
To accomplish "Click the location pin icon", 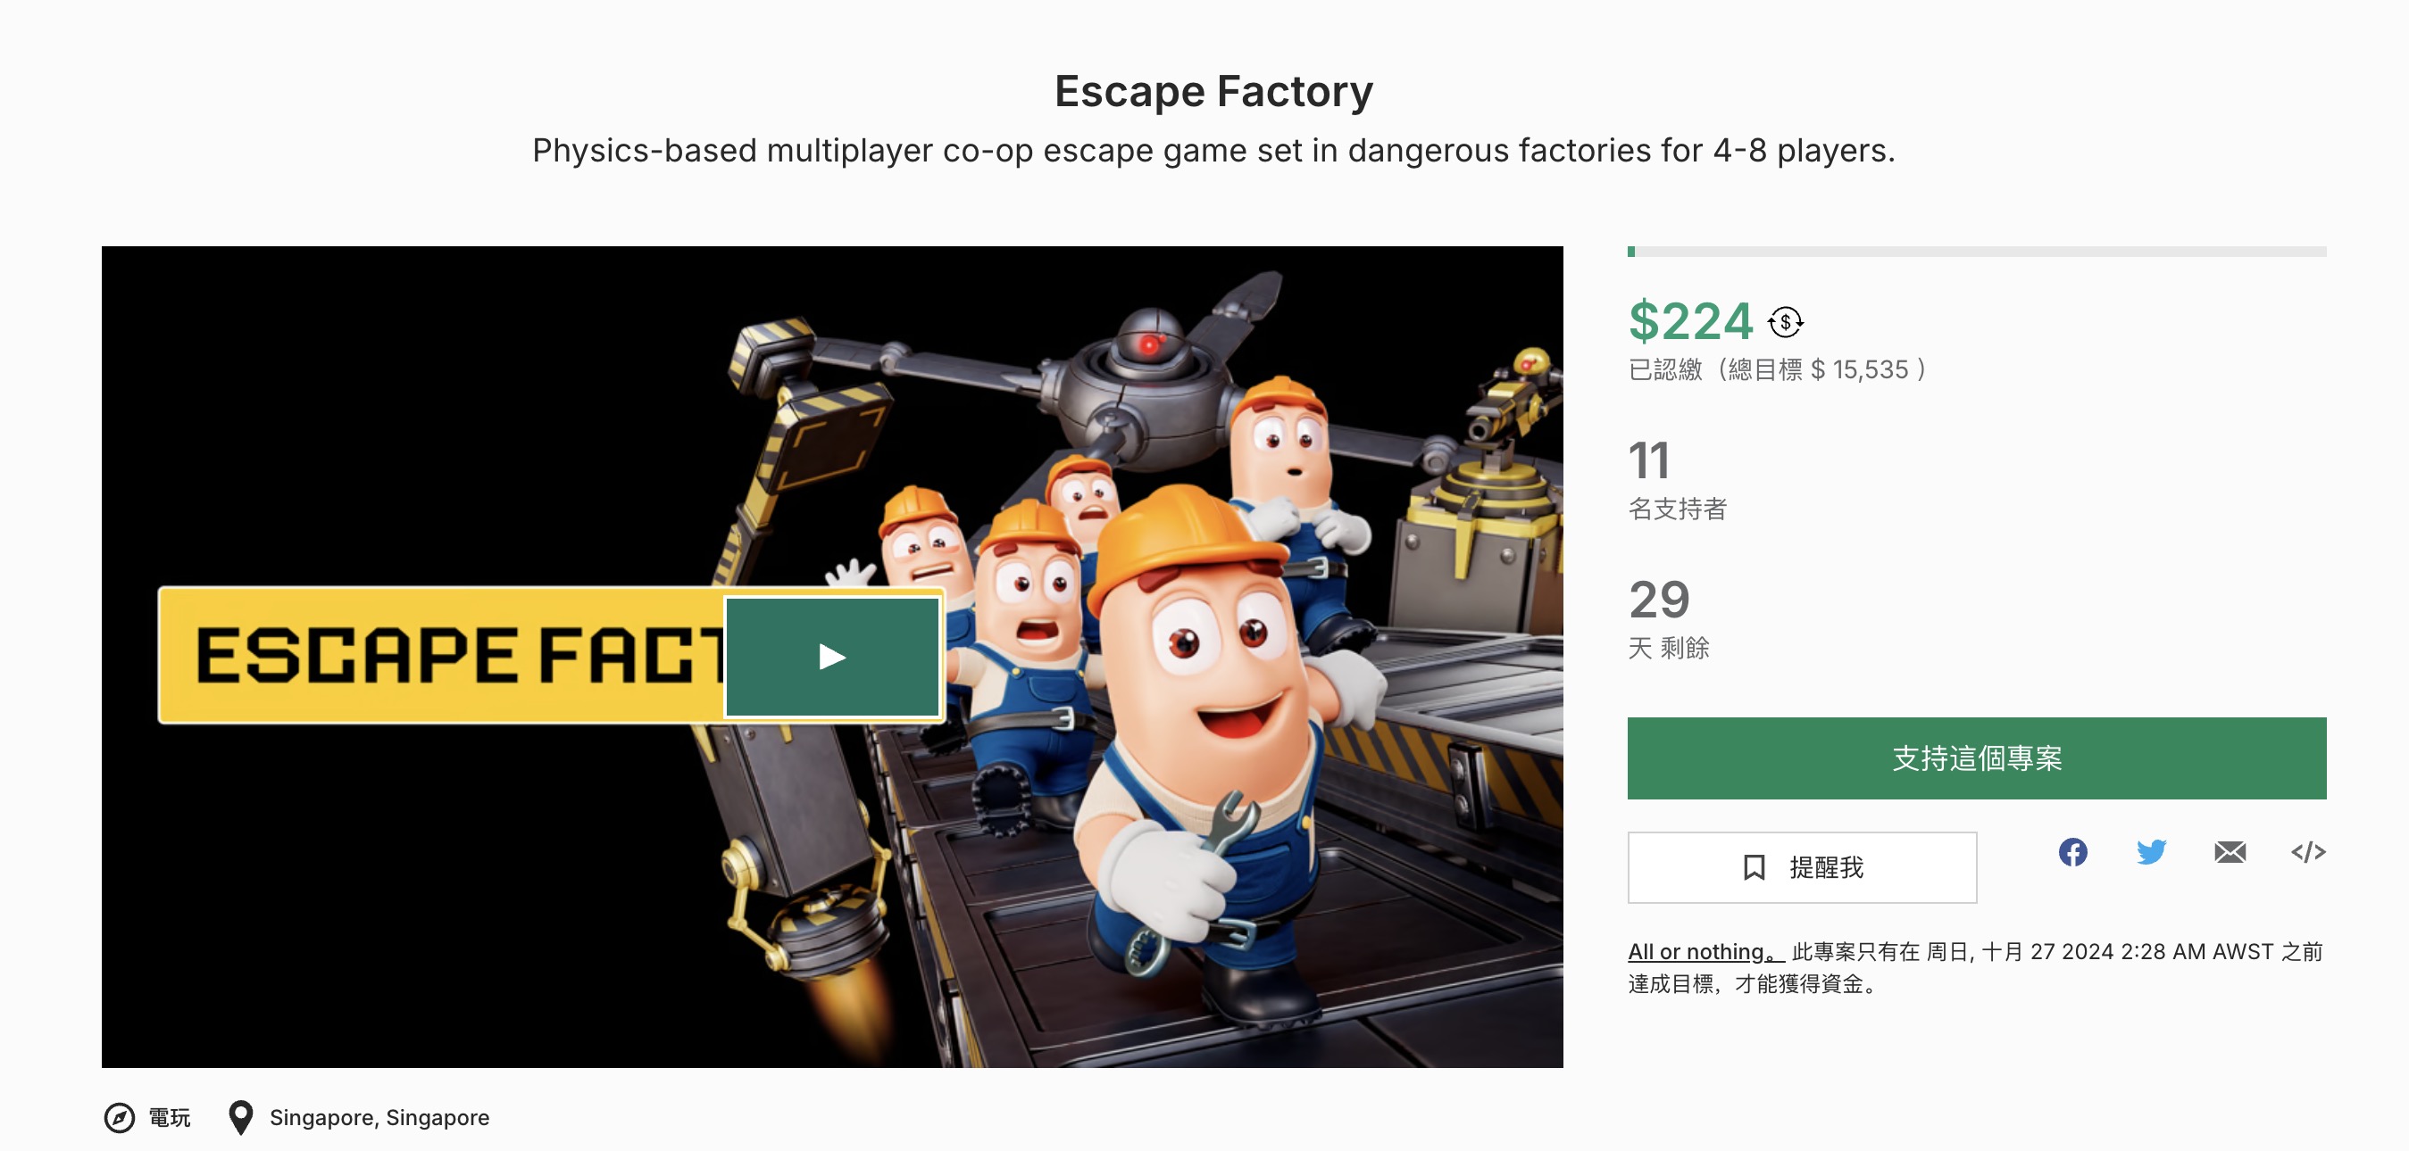I will click(240, 1117).
